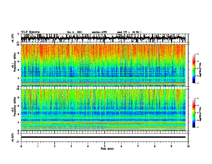
Task: Click time axis tick label '9'
Action: click(x=171, y=146)
